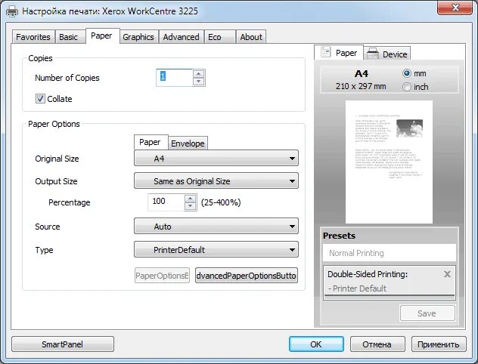
Task: Confirm settings with OK button
Action: 316,344
